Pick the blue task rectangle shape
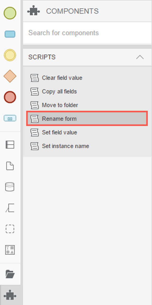The width and height of the screenshot is (152, 305). coord(10,34)
